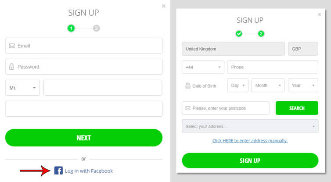Click step 2 circle in right form
Image resolution: width=331 pixels, height=182 pixels.
pyautogui.click(x=261, y=33)
